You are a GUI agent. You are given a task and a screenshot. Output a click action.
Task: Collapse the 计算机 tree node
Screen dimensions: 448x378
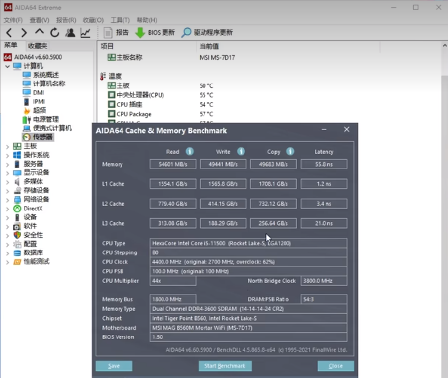tap(7, 66)
